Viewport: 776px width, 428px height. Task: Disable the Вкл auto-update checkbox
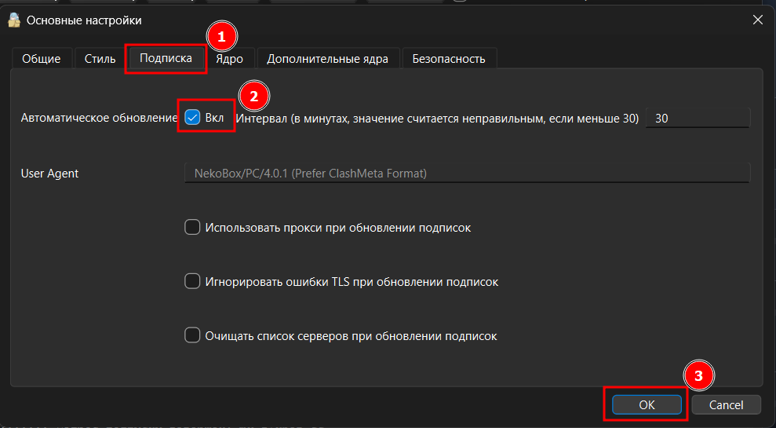tap(192, 118)
